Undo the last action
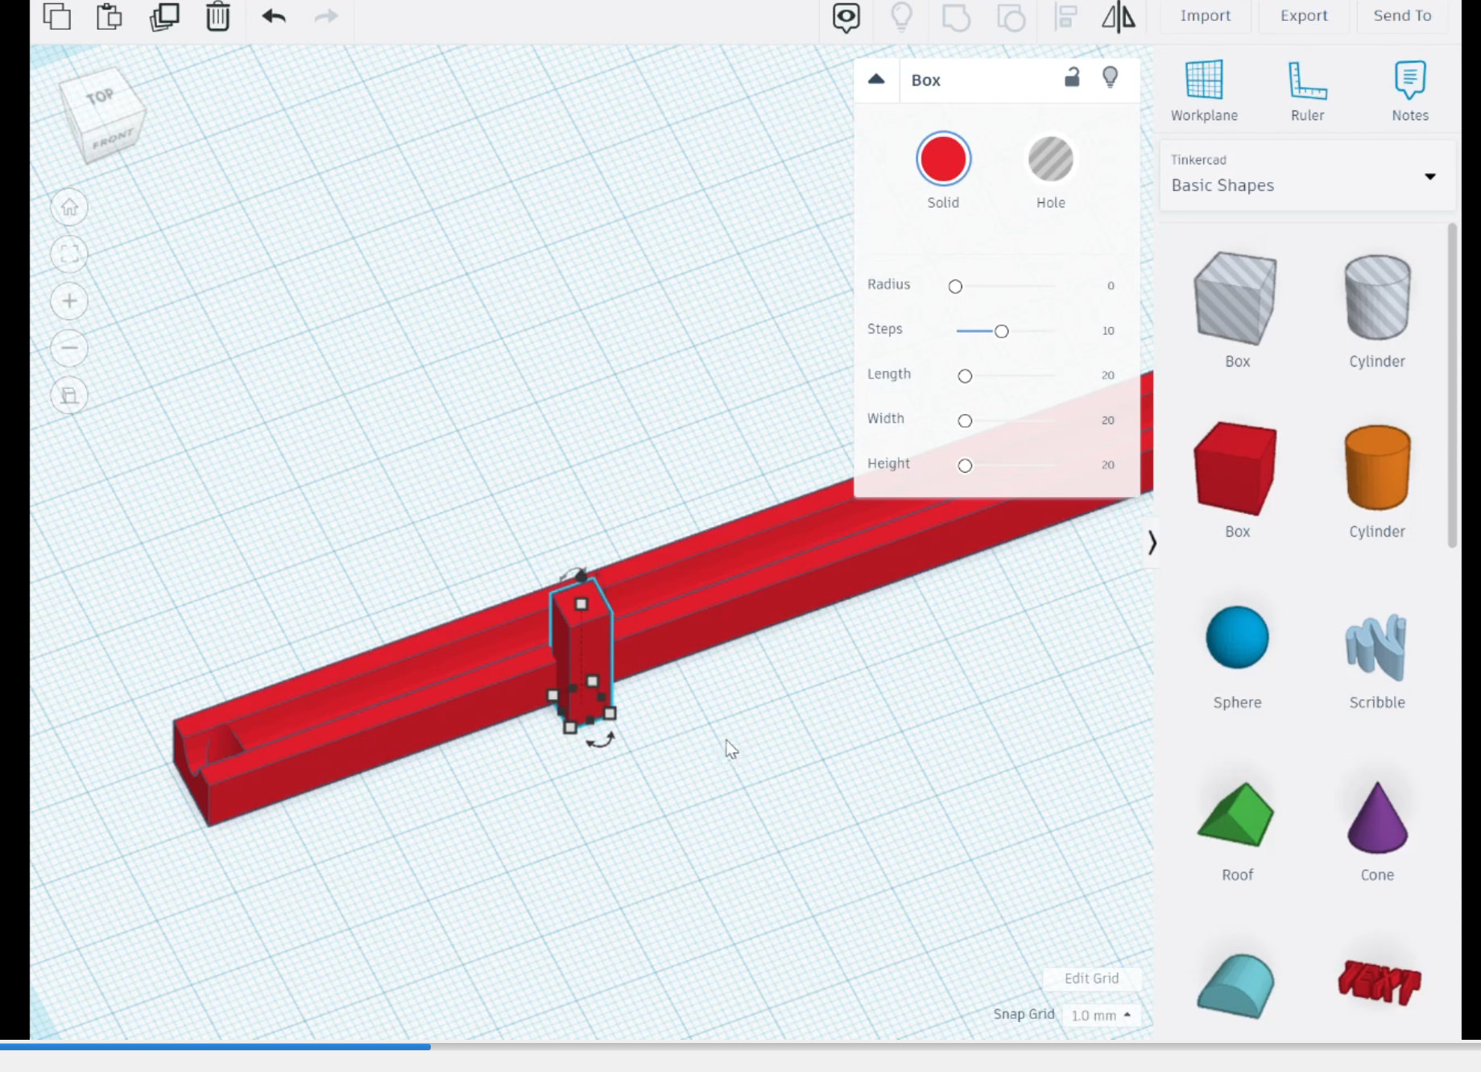Image resolution: width=1481 pixels, height=1072 pixels. (274, 16)
